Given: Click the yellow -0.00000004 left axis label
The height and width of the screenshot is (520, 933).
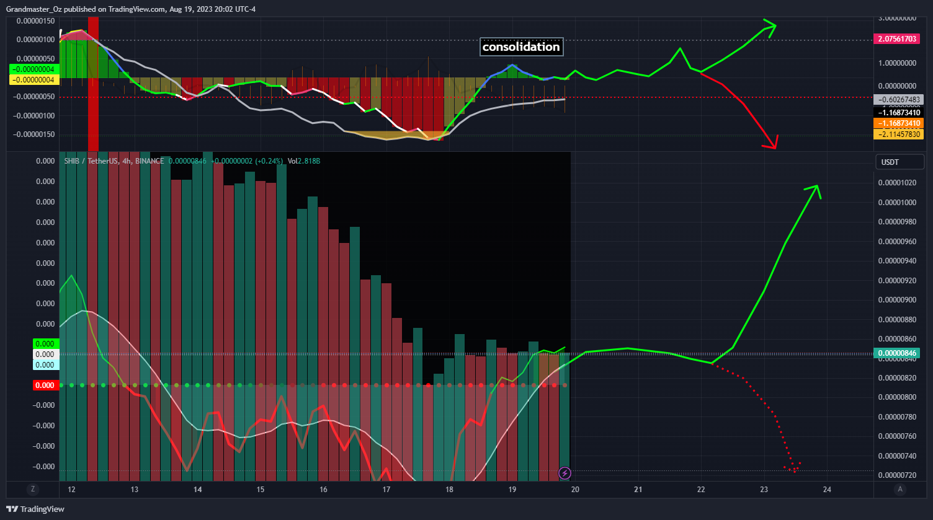Looking at the screenshot, I should (35, 80).
